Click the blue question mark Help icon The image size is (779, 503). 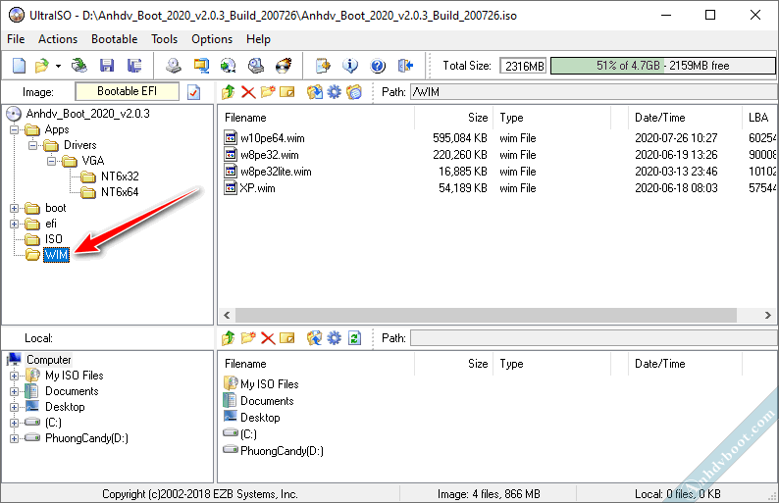click(378, 66)
